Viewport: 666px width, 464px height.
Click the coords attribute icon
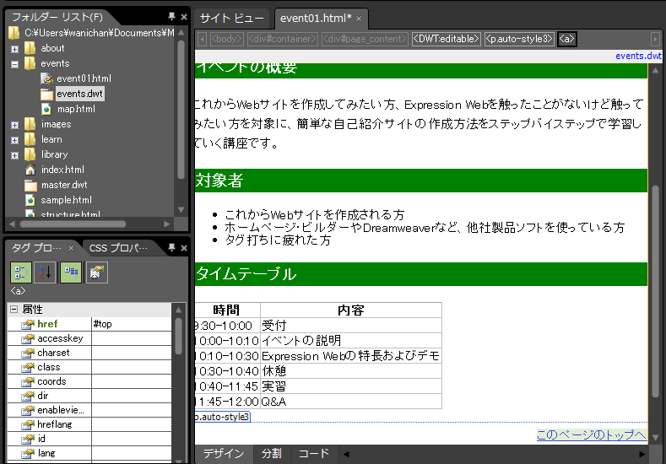28,382
